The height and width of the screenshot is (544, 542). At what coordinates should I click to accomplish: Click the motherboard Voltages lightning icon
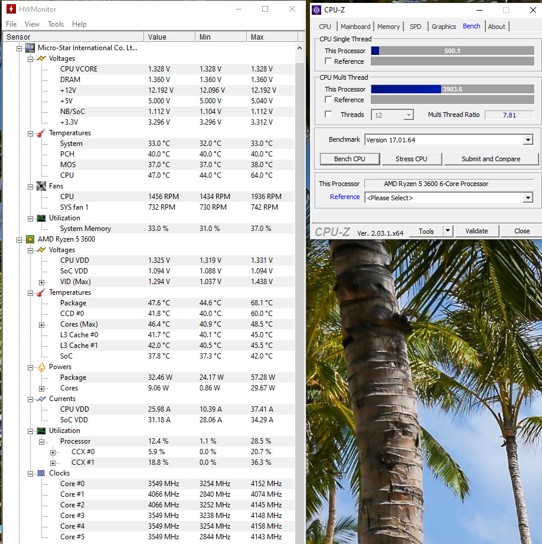click(x=41, y=58)
